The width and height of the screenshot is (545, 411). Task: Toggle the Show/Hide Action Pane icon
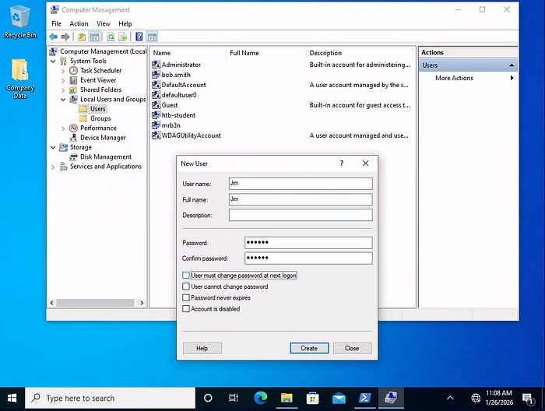point(152,37)
